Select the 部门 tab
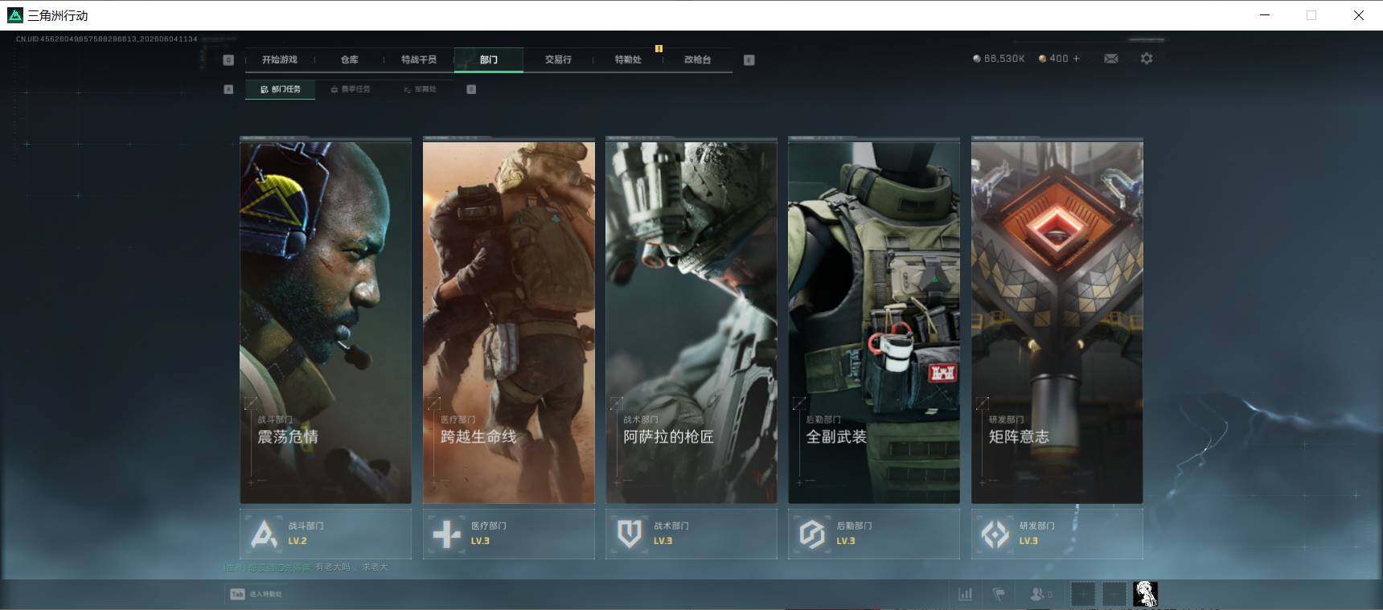Screen dimensions: 1383x610 pyautogui.click(x=488, y=59)
